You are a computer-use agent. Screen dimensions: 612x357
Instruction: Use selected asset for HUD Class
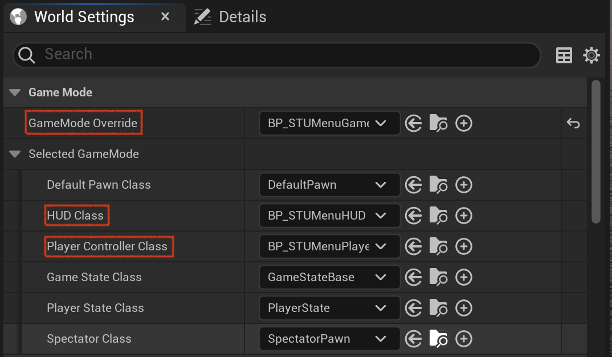413,216
